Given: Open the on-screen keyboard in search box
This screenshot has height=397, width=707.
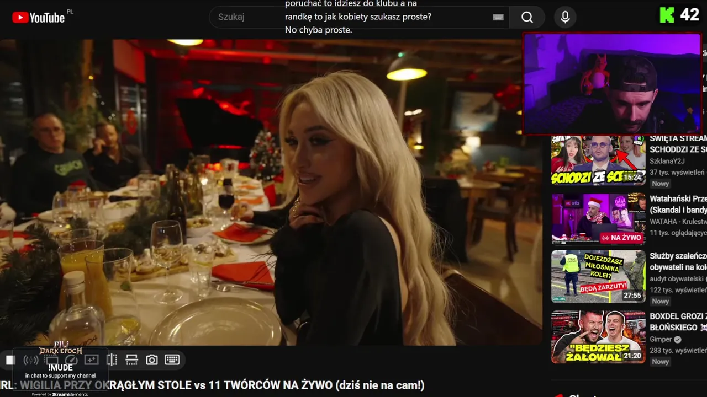Looking at the screenshot, I should (498, 17).
